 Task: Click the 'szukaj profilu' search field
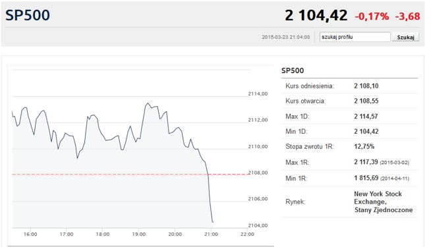(x=354, y=37)
